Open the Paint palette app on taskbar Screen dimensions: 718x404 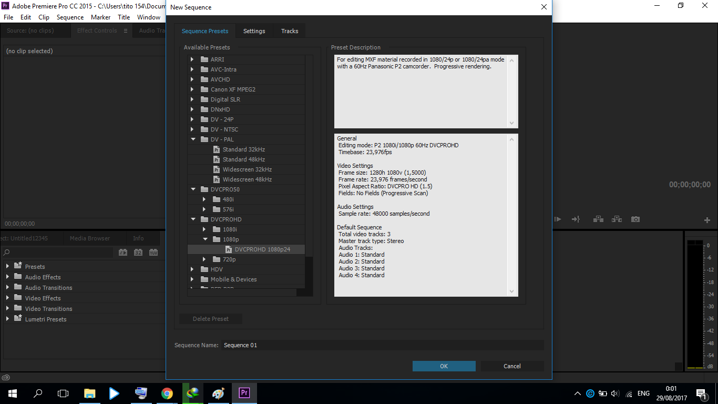coord(218,393)
